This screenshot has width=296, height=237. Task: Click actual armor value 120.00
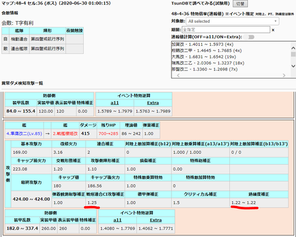click(46, 111)
